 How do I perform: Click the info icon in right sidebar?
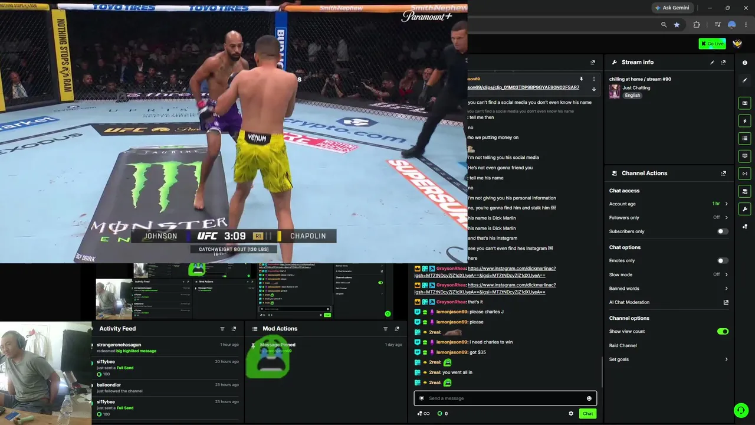point(745,63)
